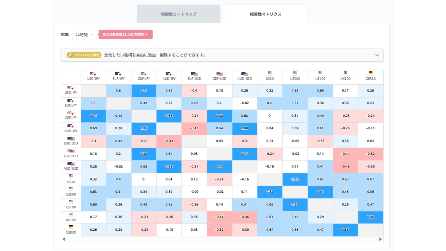Click the GBP/JPY flag icon in column header
The height and width of the screenshot is (251, 446).
point(144,74)
